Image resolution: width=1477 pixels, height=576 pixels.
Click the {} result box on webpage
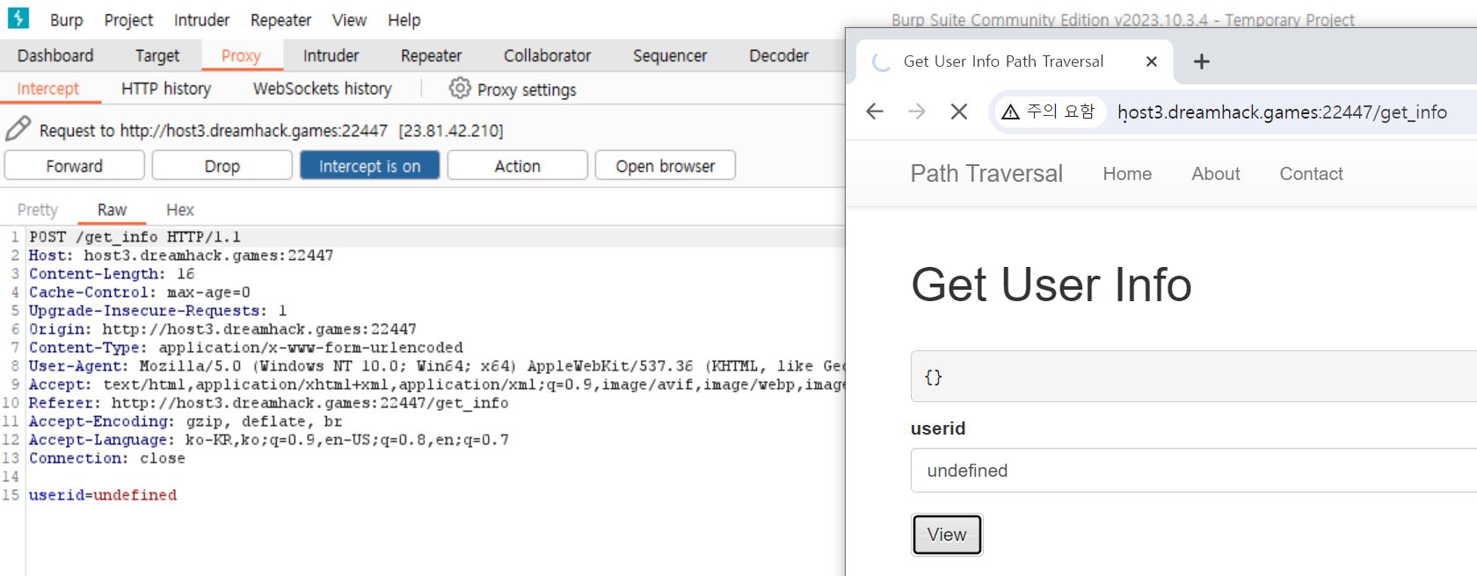tap(1194, 377)
